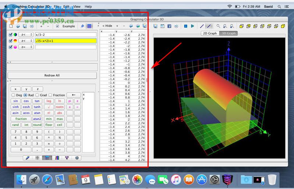Click the empty third equation input field
Image resolution: width=294 pixels, height=189 pixels.
66,47
